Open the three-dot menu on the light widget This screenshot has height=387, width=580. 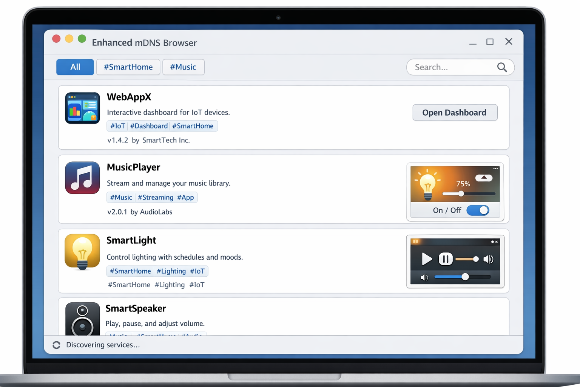click(x=495, y=169)
